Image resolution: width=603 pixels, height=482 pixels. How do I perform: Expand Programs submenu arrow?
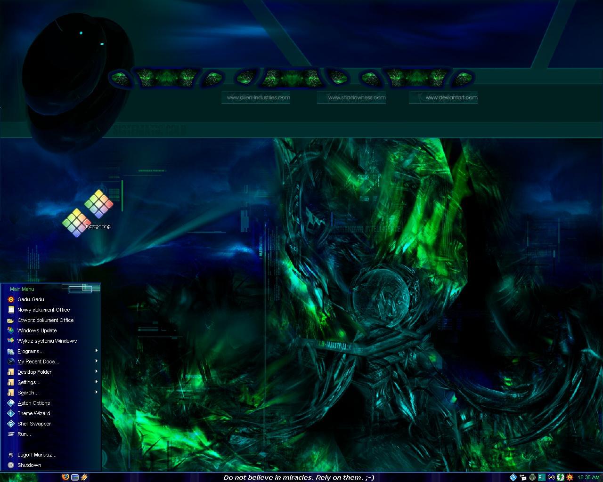click(x=96, y=351)
